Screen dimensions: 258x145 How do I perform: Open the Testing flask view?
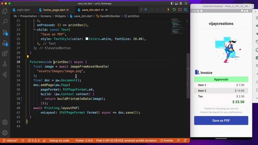pos(5,64)
